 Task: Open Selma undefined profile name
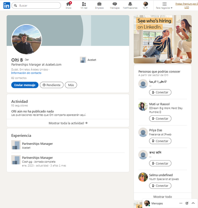(161, 175)
